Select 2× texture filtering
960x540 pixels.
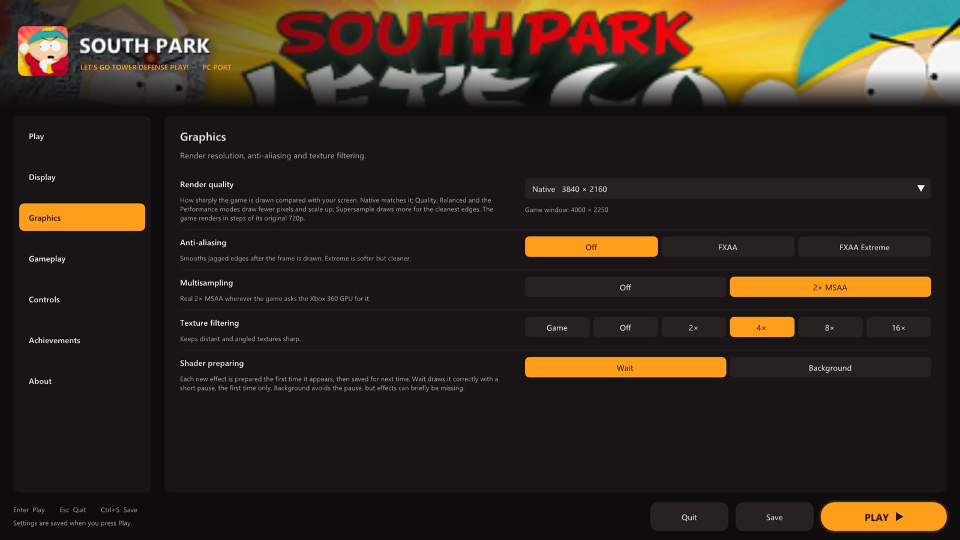pos(694,327)
